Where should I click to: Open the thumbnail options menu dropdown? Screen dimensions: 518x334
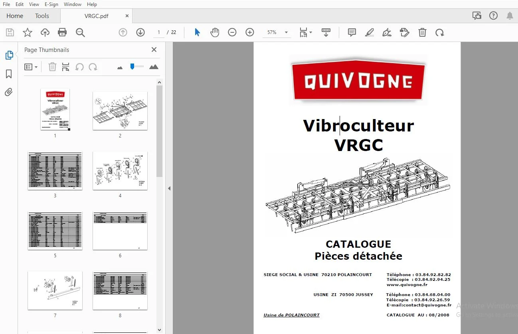31,67
